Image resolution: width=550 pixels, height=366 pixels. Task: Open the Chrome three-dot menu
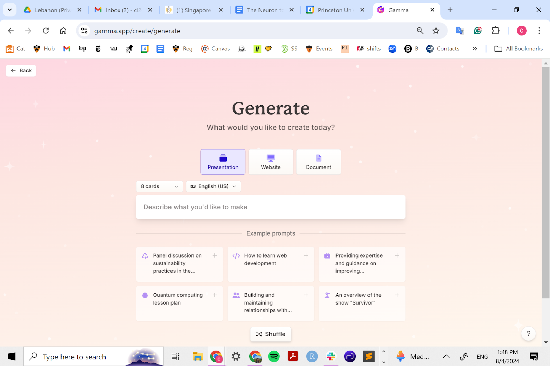coord(539,31)
